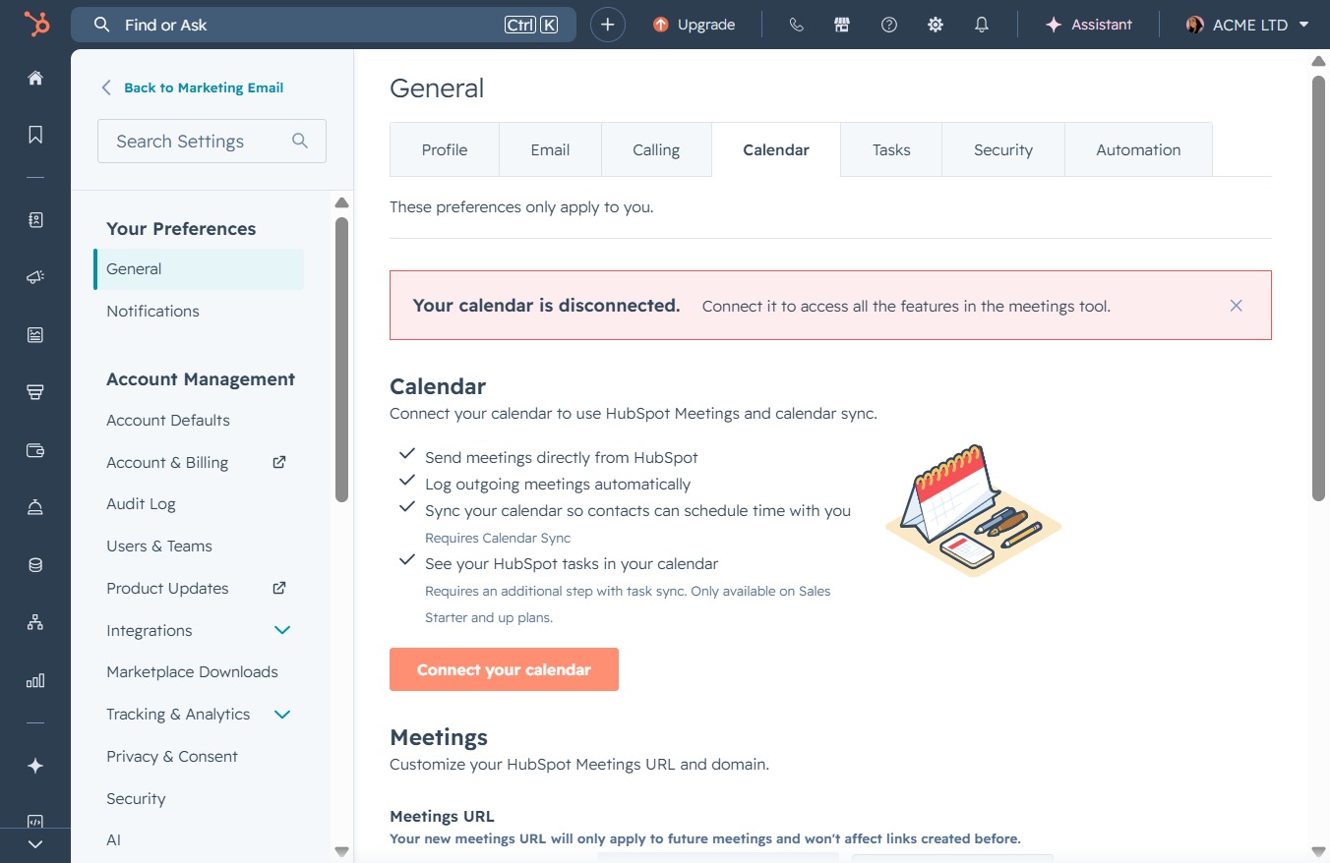Click the external link icon beside Account & Billing
This screenshot has height=863, width=1330.
pyautogui.click(x=279, y=461)
